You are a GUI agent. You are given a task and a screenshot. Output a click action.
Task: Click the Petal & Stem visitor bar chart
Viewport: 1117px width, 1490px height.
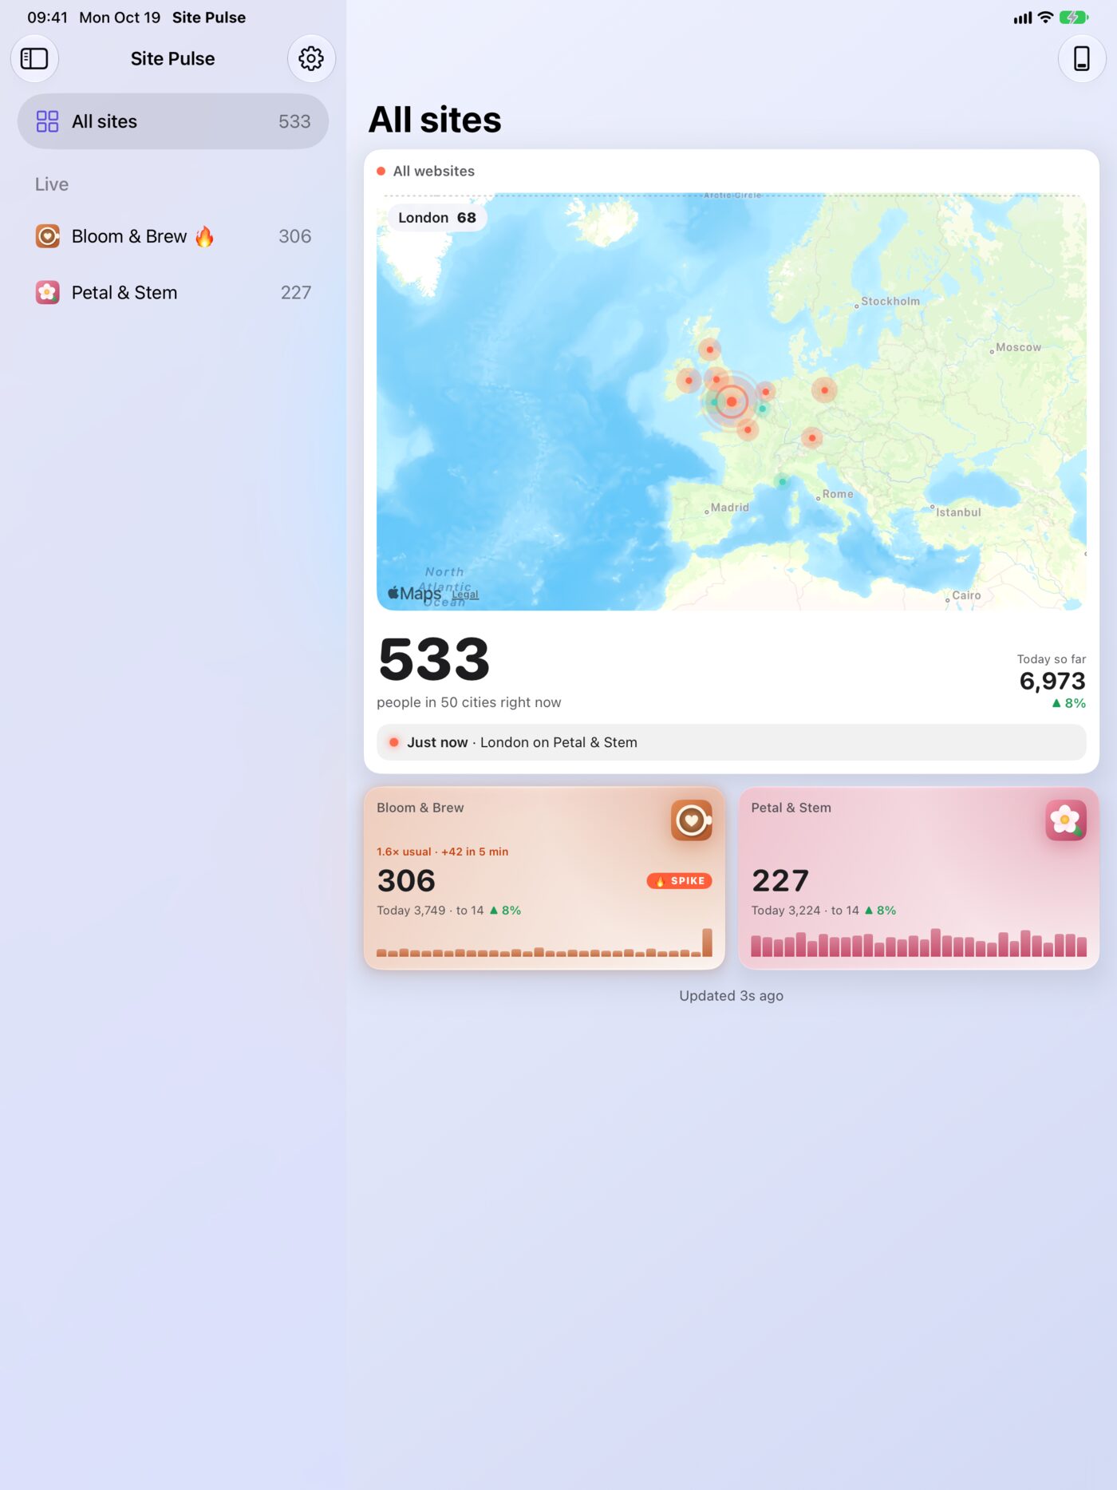click(x=918, y=943)
